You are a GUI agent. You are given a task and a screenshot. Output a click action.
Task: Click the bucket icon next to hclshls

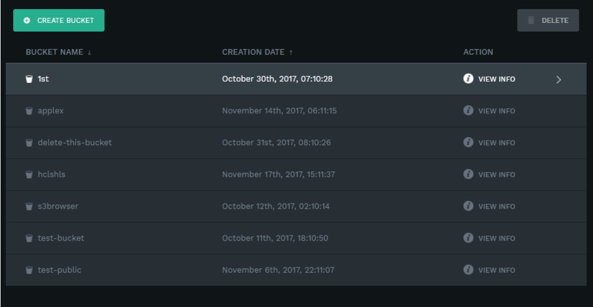[29, 174]
